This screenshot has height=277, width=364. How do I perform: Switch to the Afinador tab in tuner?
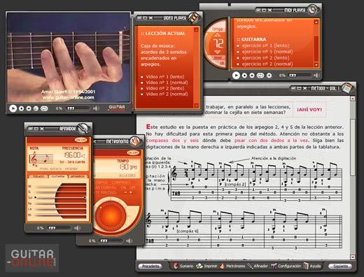[78, 176]
